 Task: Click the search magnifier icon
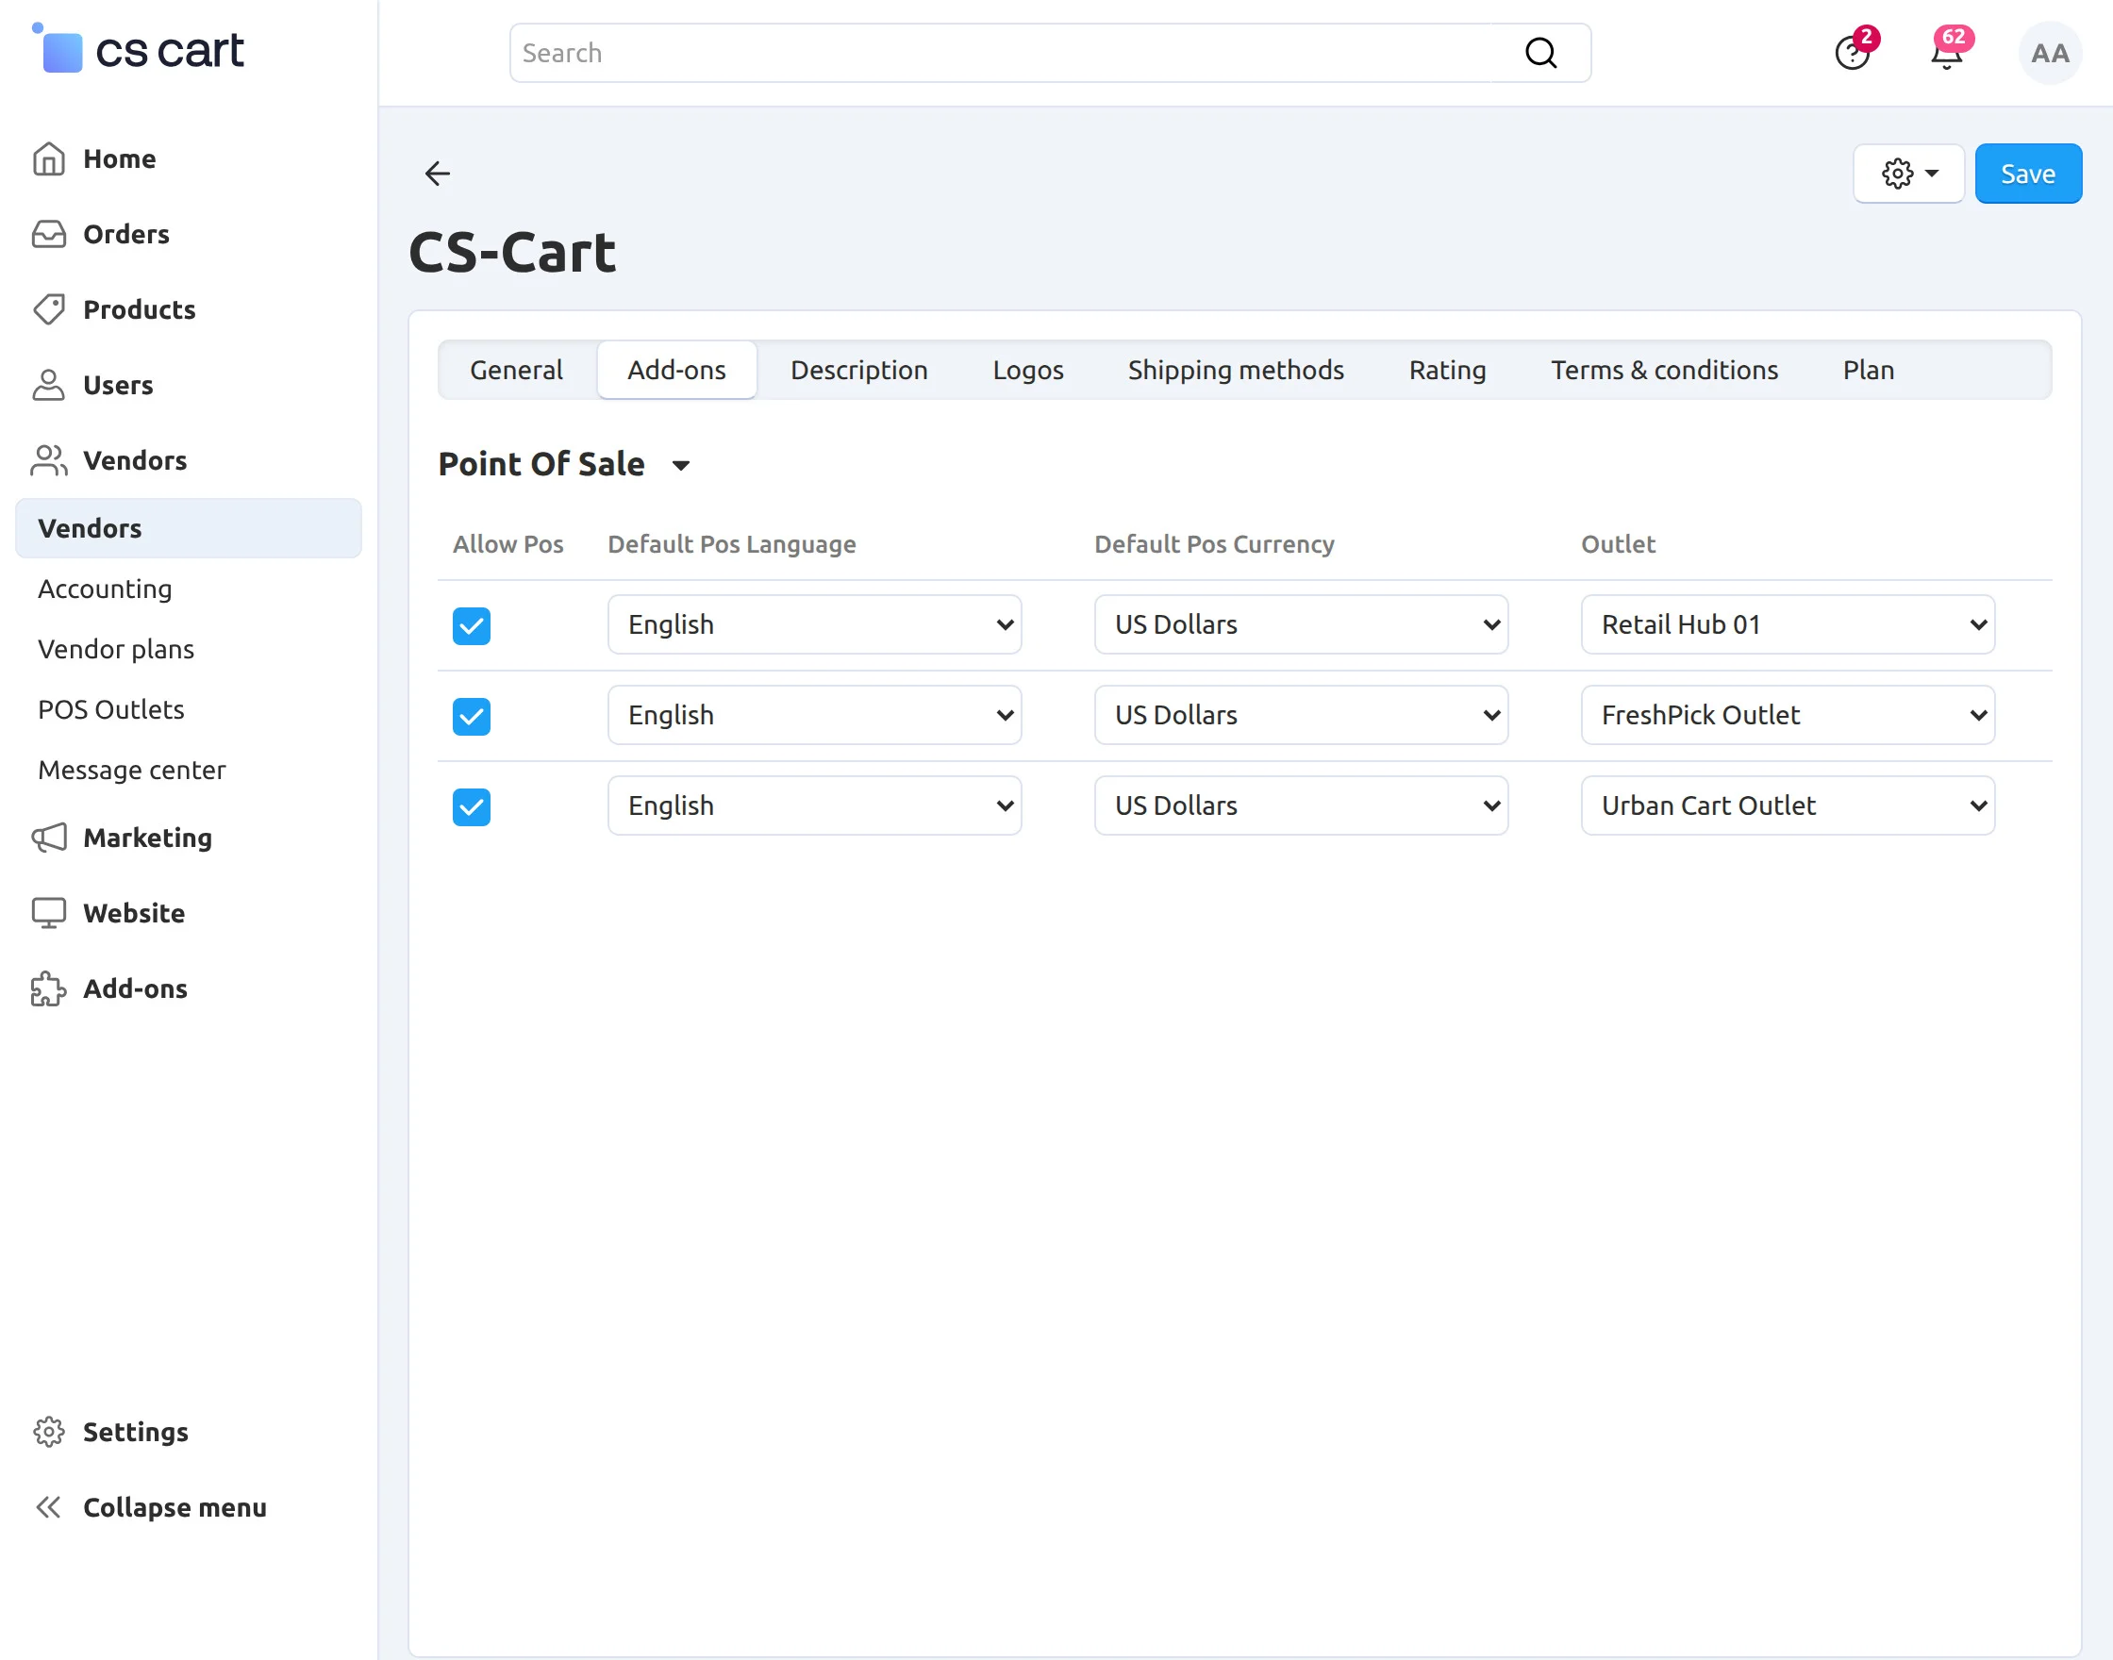coord(1540,53)
